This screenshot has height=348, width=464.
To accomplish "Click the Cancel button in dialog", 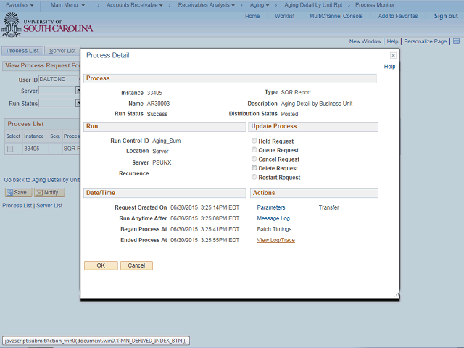I will [136, 265].
